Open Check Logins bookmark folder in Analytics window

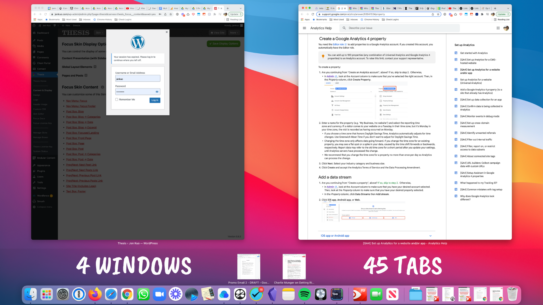[390, 20]
